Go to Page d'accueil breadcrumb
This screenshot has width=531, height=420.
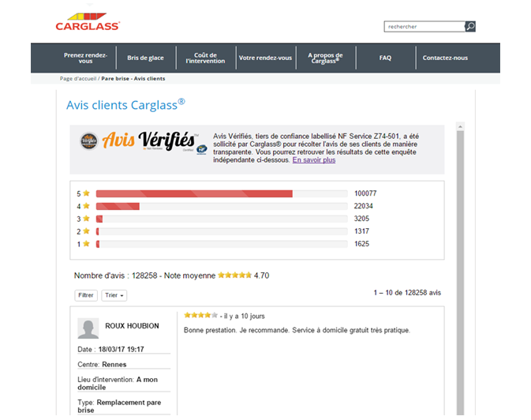click(x=78, y=79)
